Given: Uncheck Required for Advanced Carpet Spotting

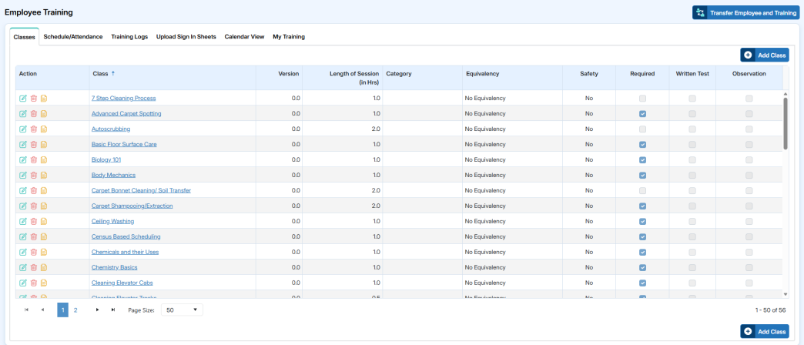Looking at the screenshot, I should (642, 113).
